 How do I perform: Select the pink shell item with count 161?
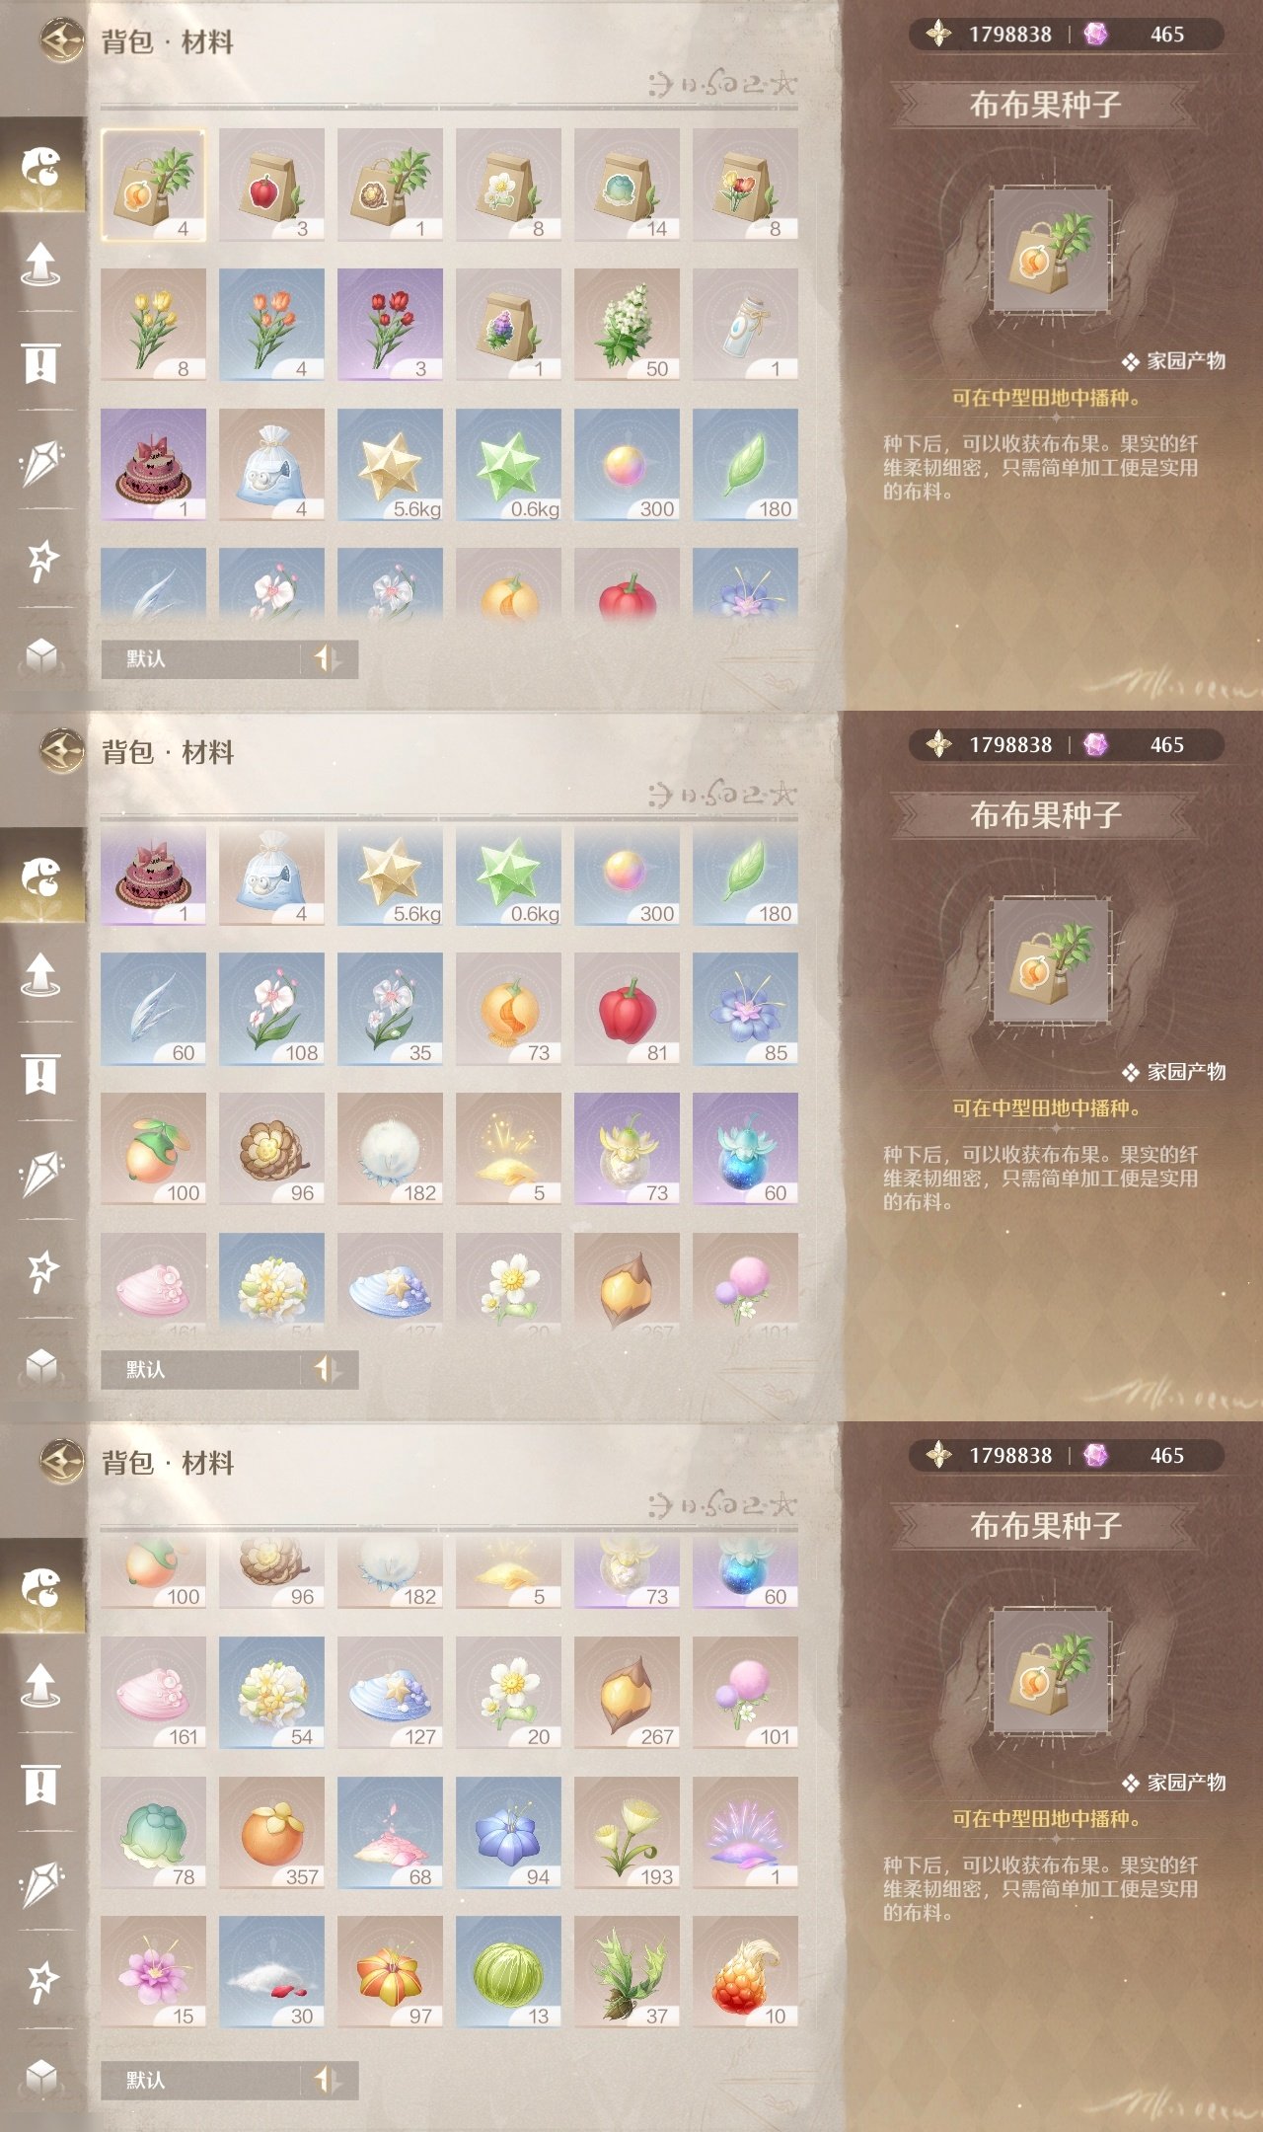[153, 1693]
